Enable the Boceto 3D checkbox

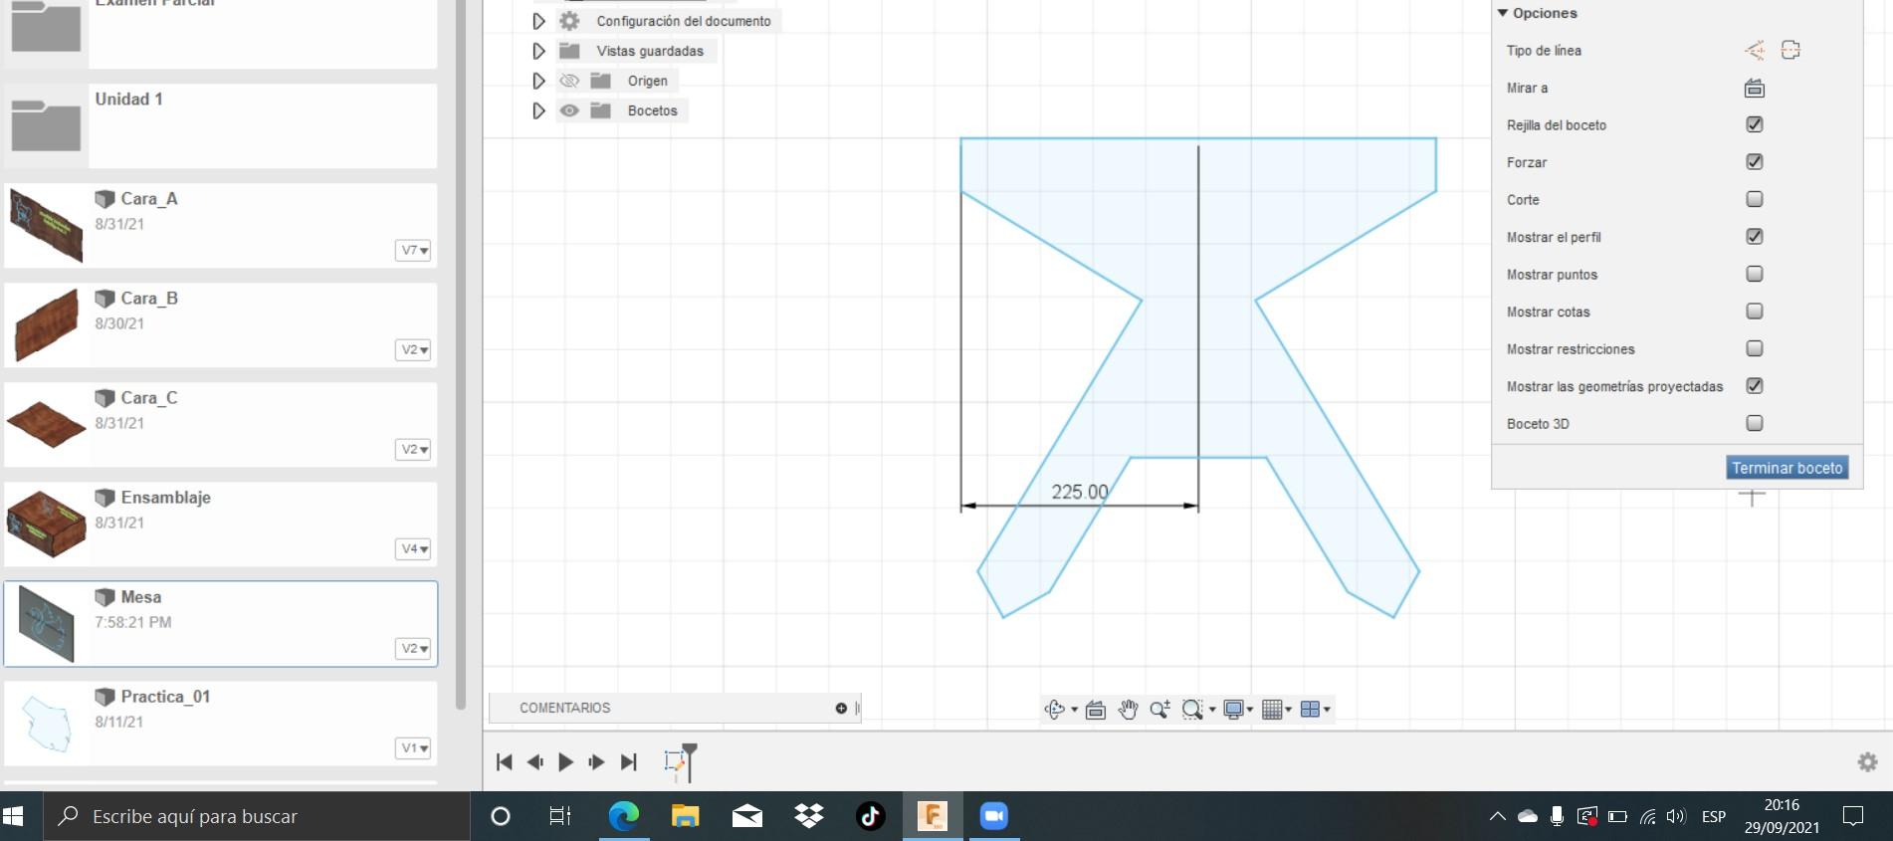1755,423
